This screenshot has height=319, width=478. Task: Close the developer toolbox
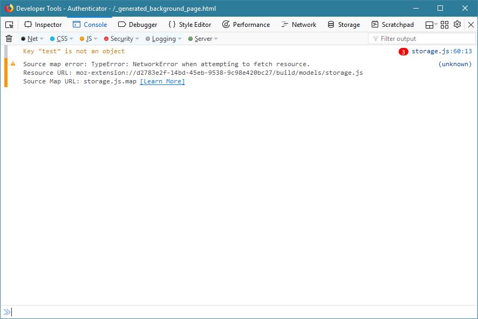coord(470,25)
